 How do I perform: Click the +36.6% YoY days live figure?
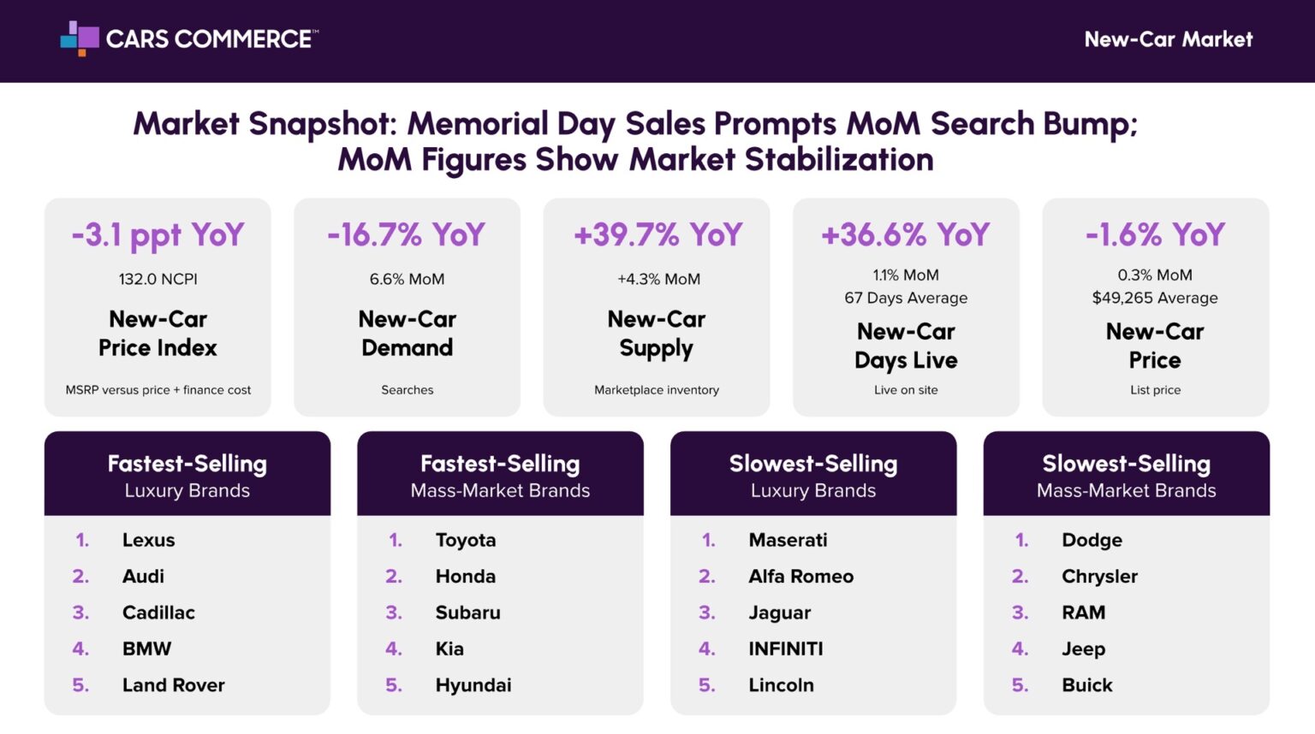906,235
